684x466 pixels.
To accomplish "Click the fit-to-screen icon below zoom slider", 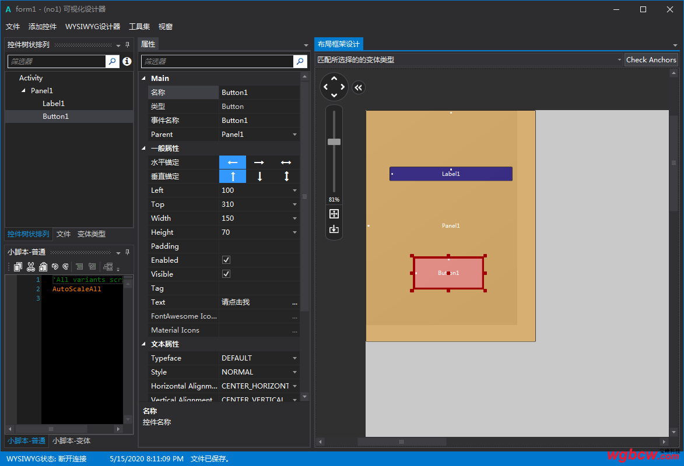I will (x=334, y=214).
